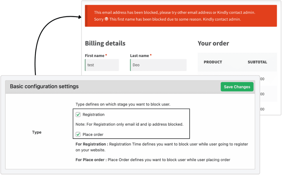Screen dimensions: 282x175
Task: Click the Last name field label
Action: 139,56
